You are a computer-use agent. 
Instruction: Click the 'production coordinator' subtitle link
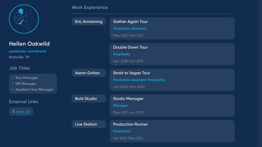point(28,51)
